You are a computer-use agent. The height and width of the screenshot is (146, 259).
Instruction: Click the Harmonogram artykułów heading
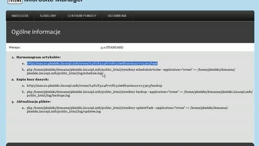click(38, 57)
